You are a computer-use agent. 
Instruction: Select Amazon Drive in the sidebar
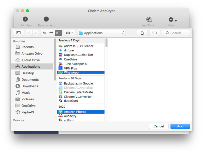[x=32, y=53]
